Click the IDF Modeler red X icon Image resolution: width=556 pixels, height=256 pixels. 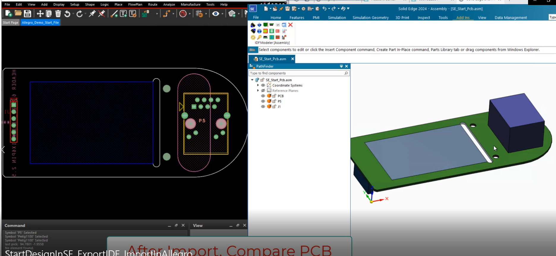click(290, 25)
